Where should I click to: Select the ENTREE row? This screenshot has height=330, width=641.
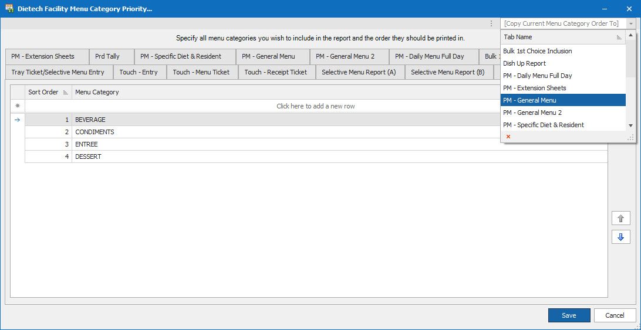tap(316, 145)
